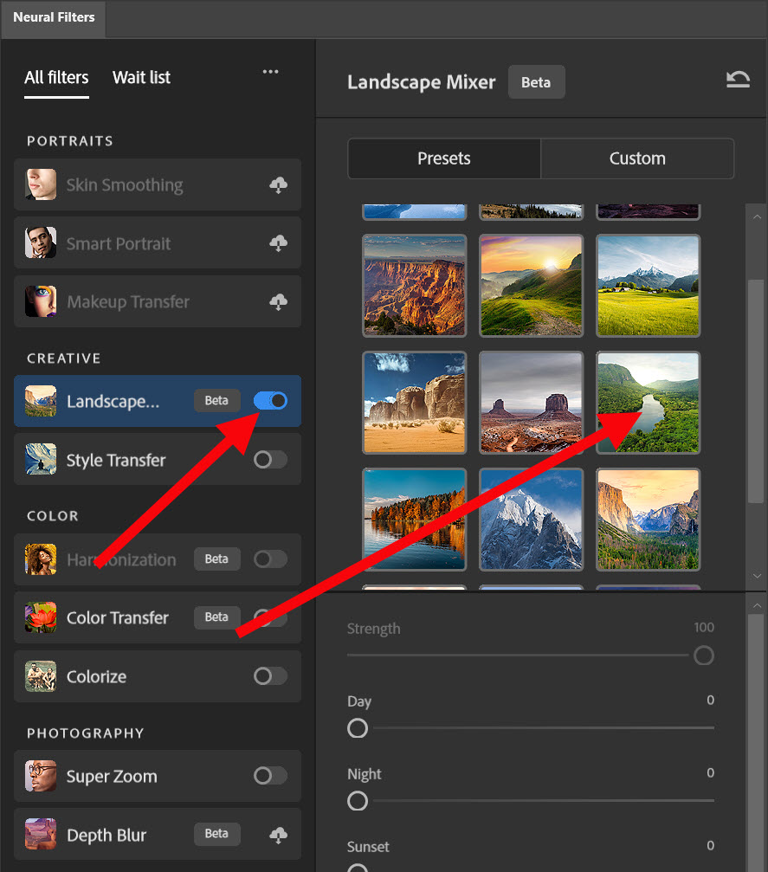Click the Makeup Transfer face thumbnail icon

click(41, 301)
